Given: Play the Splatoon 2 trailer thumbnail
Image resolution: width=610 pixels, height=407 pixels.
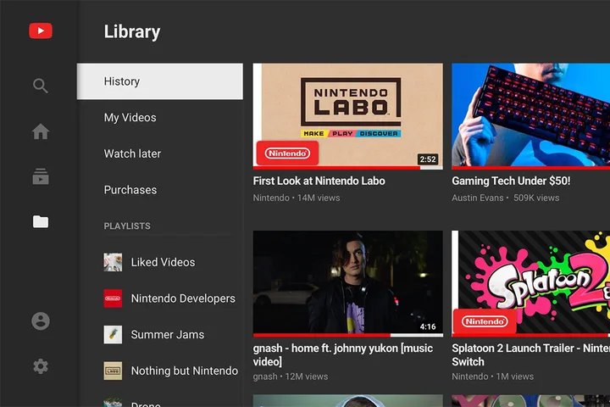Looking at the screenshot, I should coord(530,282).
